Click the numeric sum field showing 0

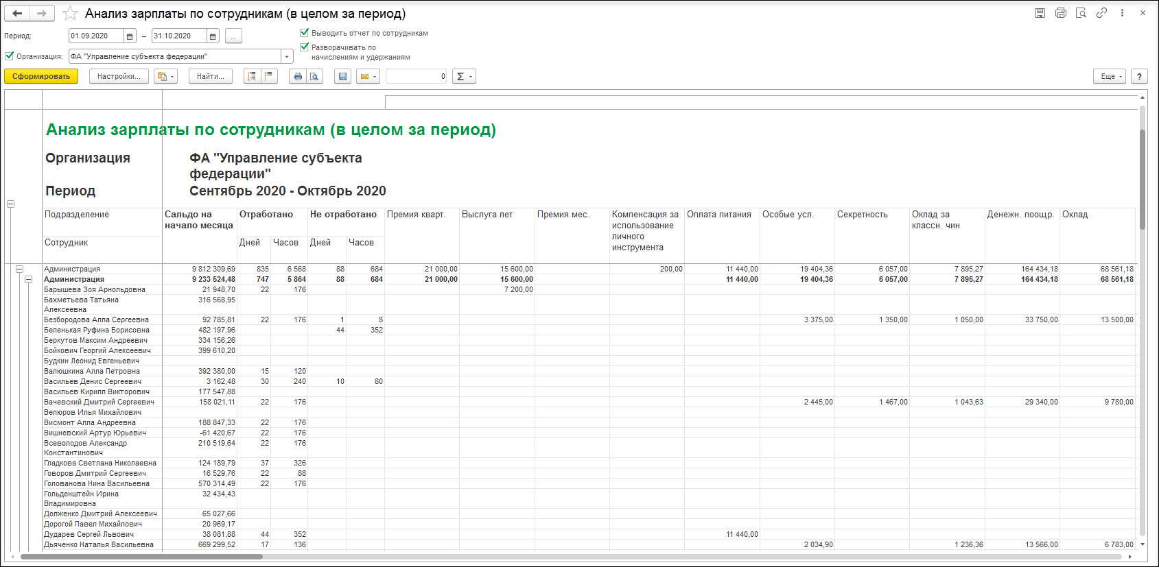coord(416,77)
